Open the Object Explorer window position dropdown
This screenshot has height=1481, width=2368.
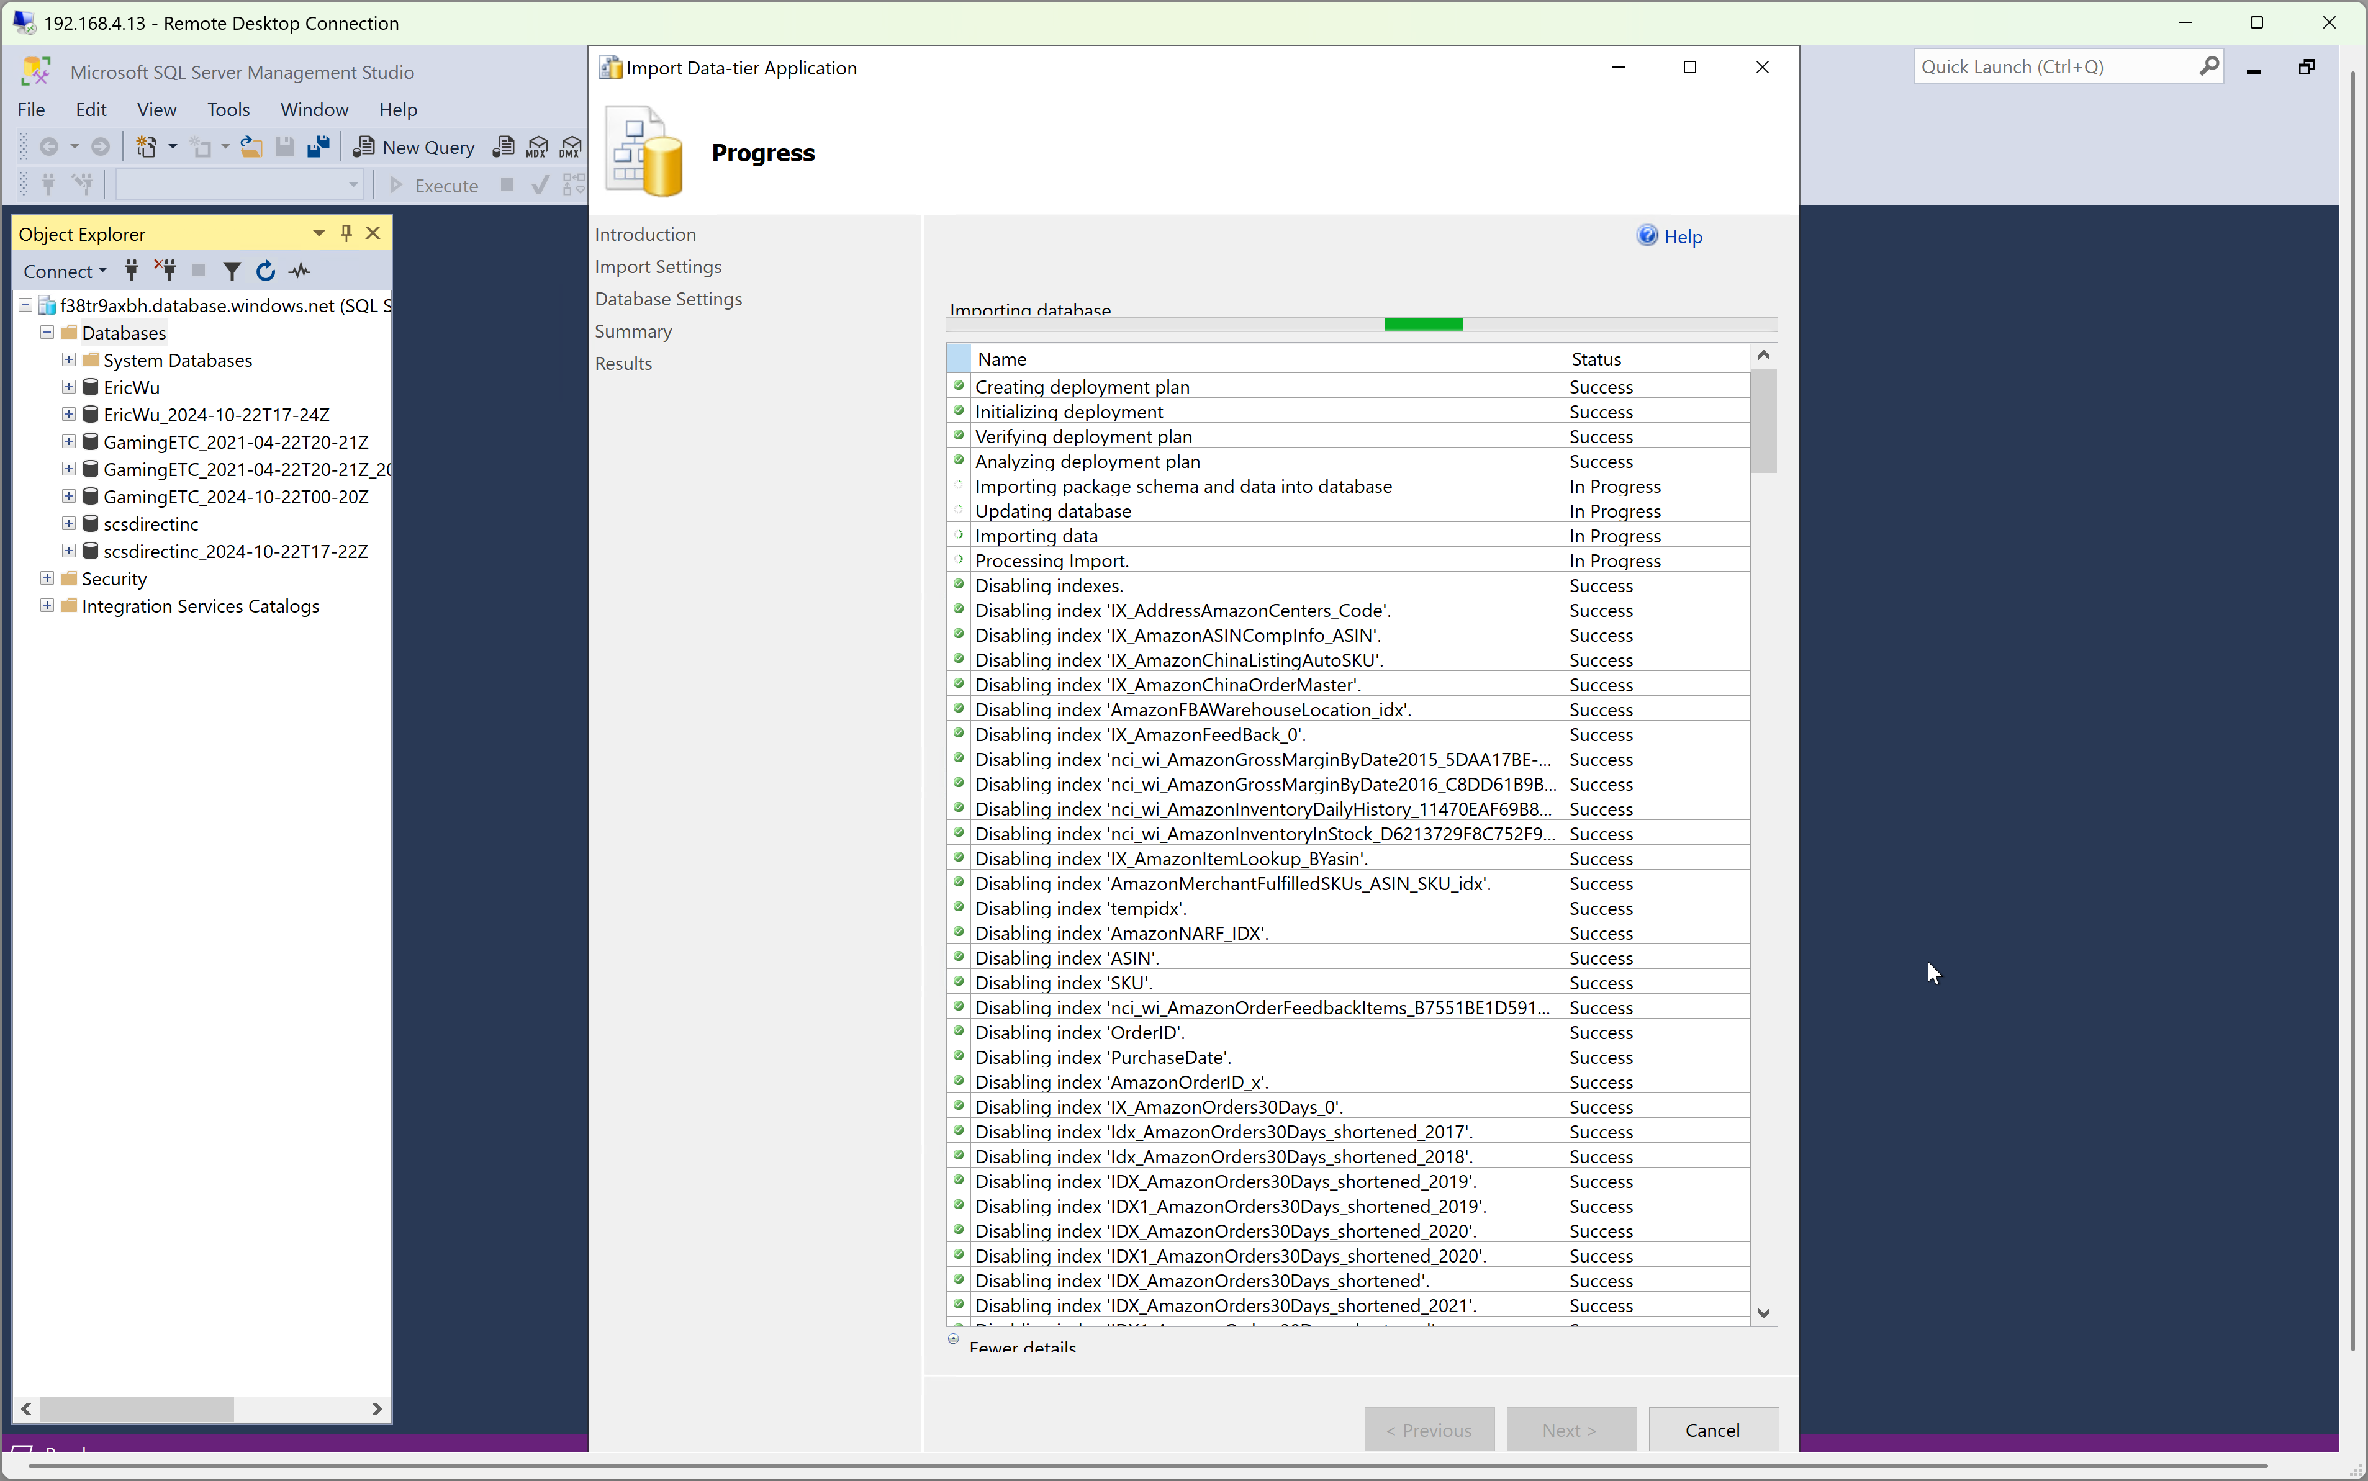[x=319, y=233]
